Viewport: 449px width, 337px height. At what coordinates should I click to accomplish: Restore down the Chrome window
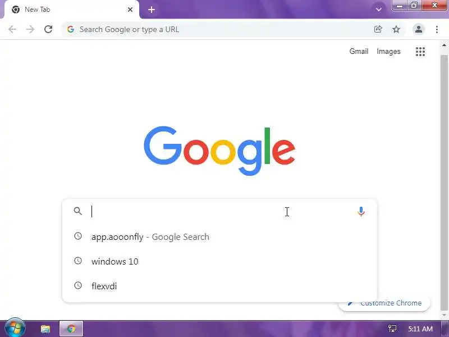click(x=414, y=6)
